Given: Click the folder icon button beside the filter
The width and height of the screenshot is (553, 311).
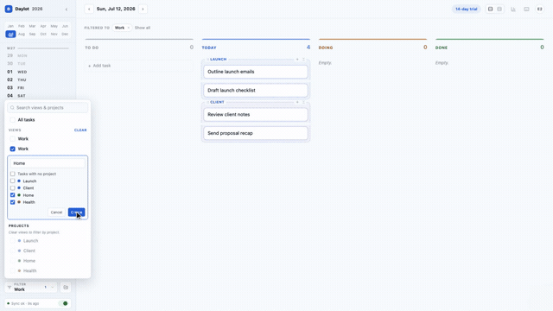Looking at the screenshot, I should [x=66, y=287].
